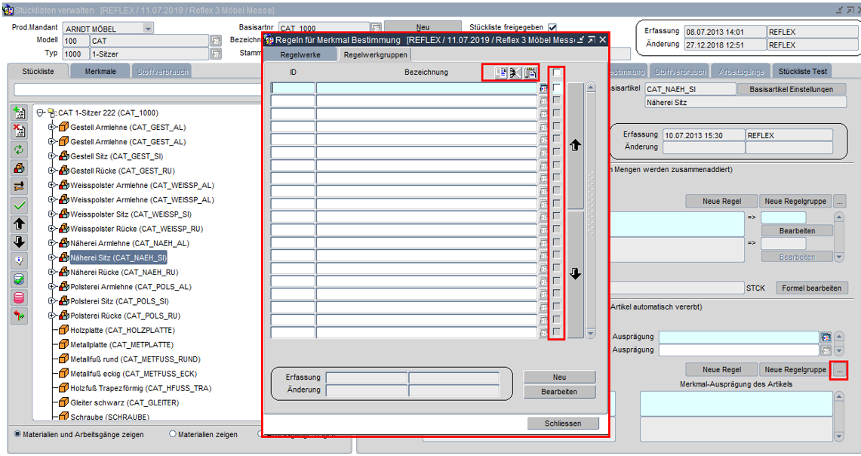861x456 pixels.
Task: Switch to the Regelwerke tab
Action: [x=300, y=55]
